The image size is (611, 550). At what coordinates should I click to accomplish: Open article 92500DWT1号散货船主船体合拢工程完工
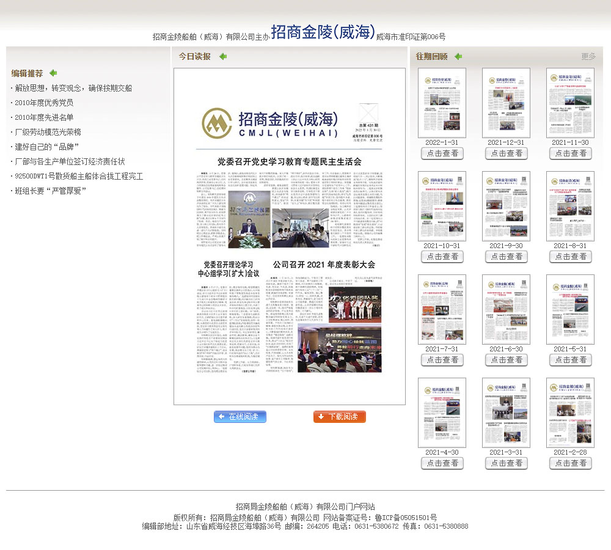(79, 176)
